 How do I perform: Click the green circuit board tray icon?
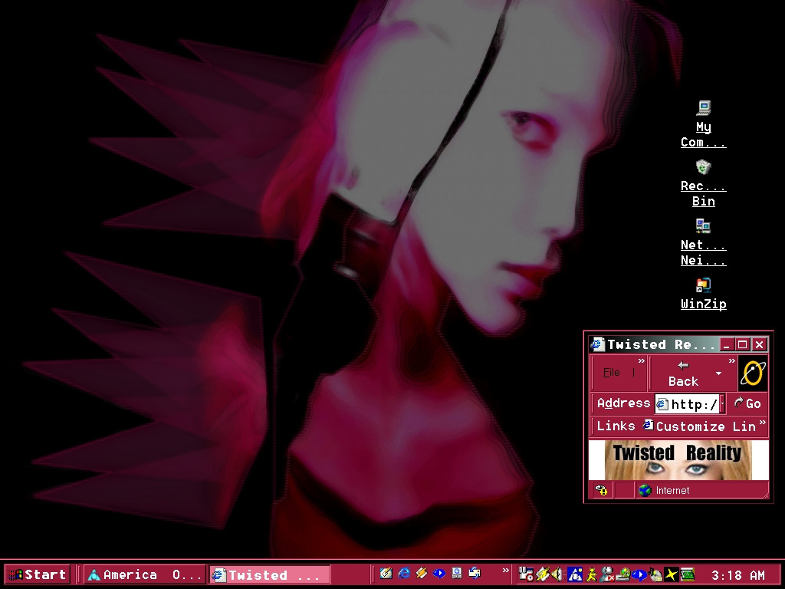(x=688, y=574)
